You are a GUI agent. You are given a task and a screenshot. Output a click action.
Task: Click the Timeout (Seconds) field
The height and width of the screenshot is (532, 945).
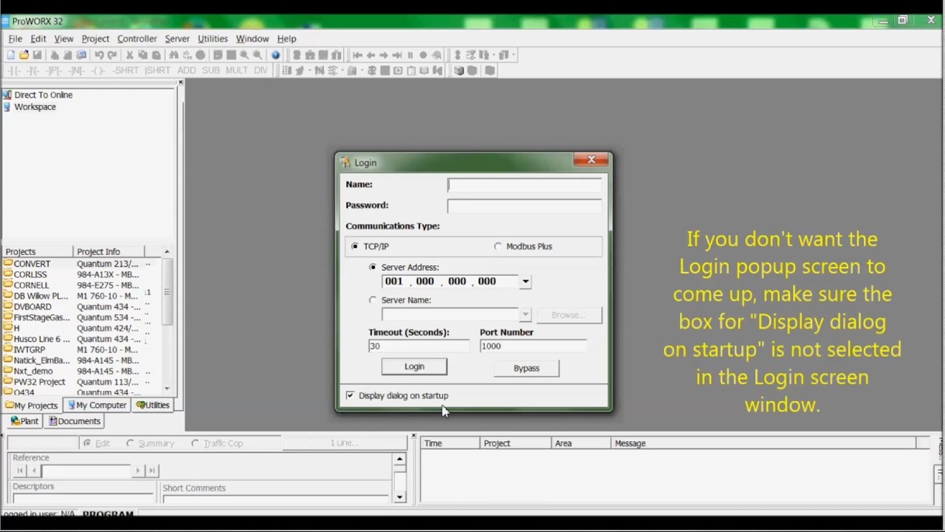[x=418, y=346]
